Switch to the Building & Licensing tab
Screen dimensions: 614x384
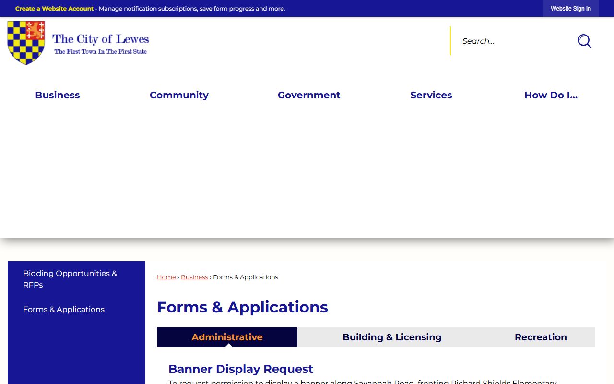pos(392,337)
